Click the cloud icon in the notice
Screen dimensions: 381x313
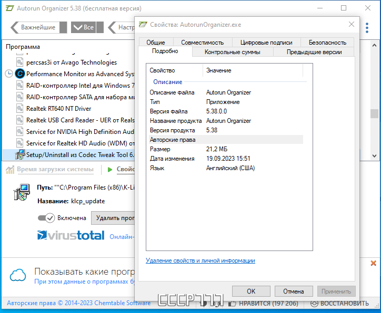pyautogui.click(x=18, y=275)
